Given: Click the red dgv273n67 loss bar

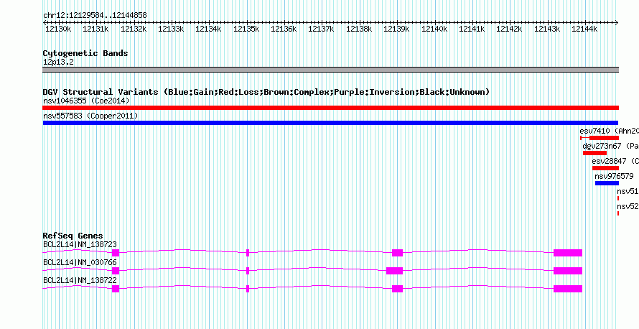Looking at the screenshot, I should point(594,153).
